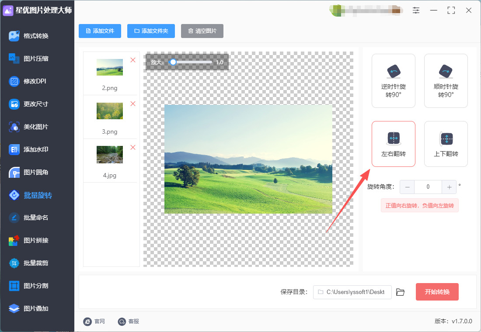Click the 图片压缩 sidebar icon
The width and height of the screenshot is (481, 332).
click(14, 59)
